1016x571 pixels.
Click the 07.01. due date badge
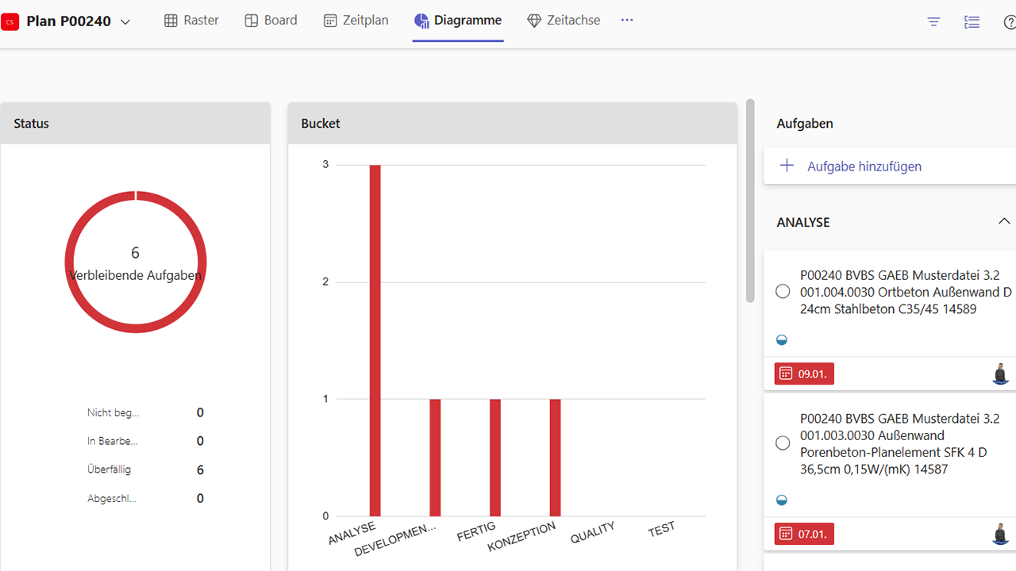click(804, 534)
